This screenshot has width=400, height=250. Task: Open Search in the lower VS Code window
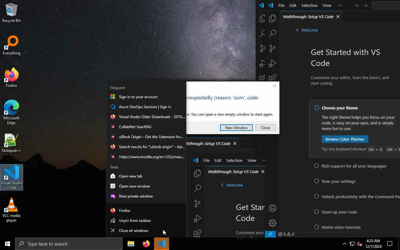[197, 188]
